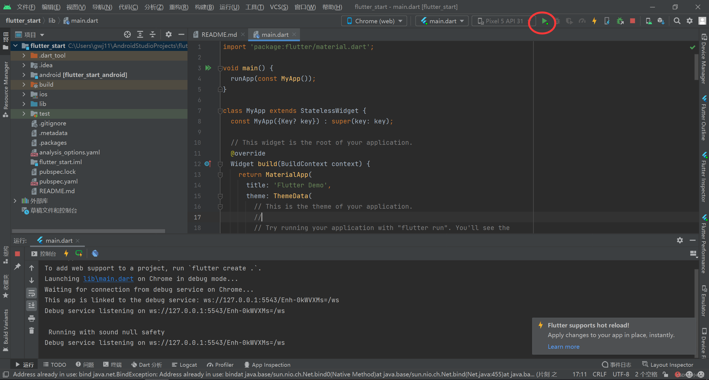Toggle pin tab in Run panel
709x380 pixels.
17,266
